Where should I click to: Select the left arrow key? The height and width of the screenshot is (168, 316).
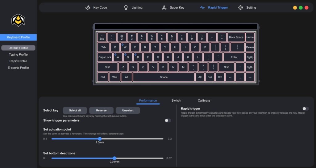pyautogui.click(x=230, y=77)
